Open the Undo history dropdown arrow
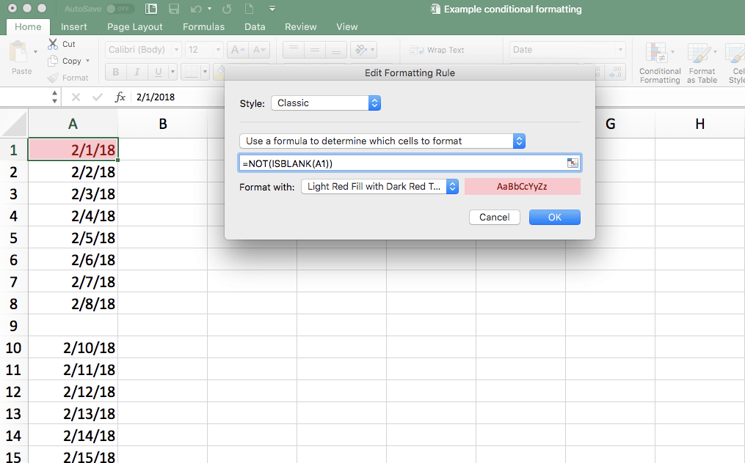745x463 pixels. click(209, 9)
